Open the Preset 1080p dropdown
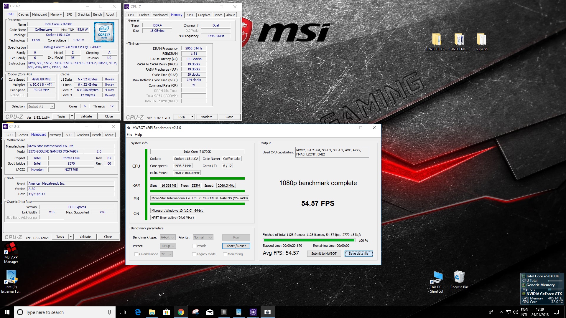Image resolution: width=566 pixels, height=318 pixels. [x=168, y=246]
